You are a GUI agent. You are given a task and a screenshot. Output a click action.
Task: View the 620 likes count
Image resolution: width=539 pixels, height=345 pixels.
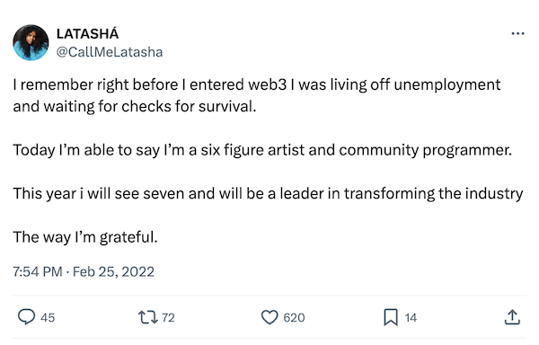tap(294, 317)
